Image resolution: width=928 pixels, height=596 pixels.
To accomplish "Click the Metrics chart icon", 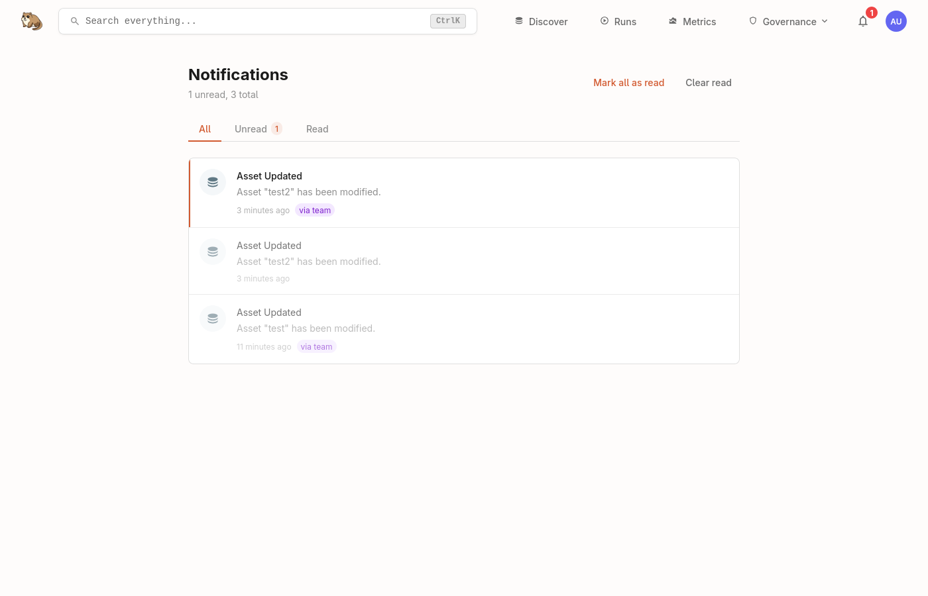I will (x=673, y=21).
